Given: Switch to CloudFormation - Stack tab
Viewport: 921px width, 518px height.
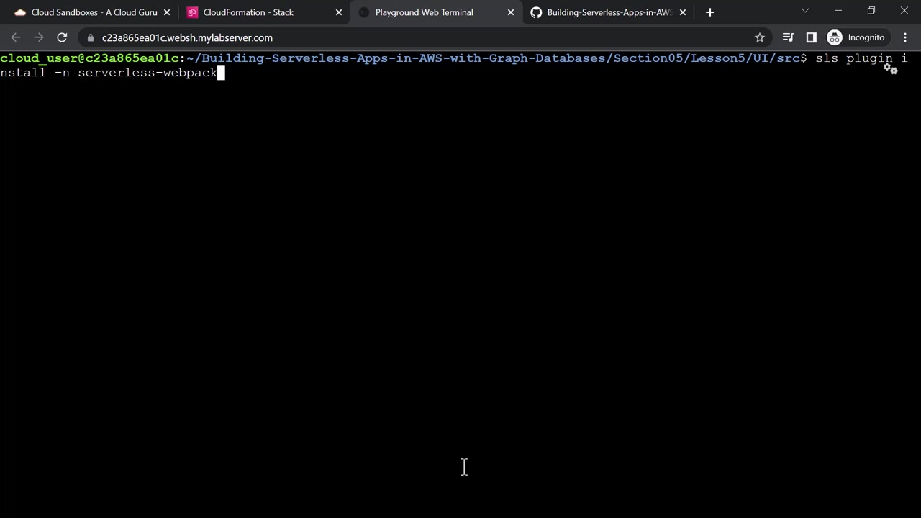Looking at the screenshot, I should [x=262, y=12].
